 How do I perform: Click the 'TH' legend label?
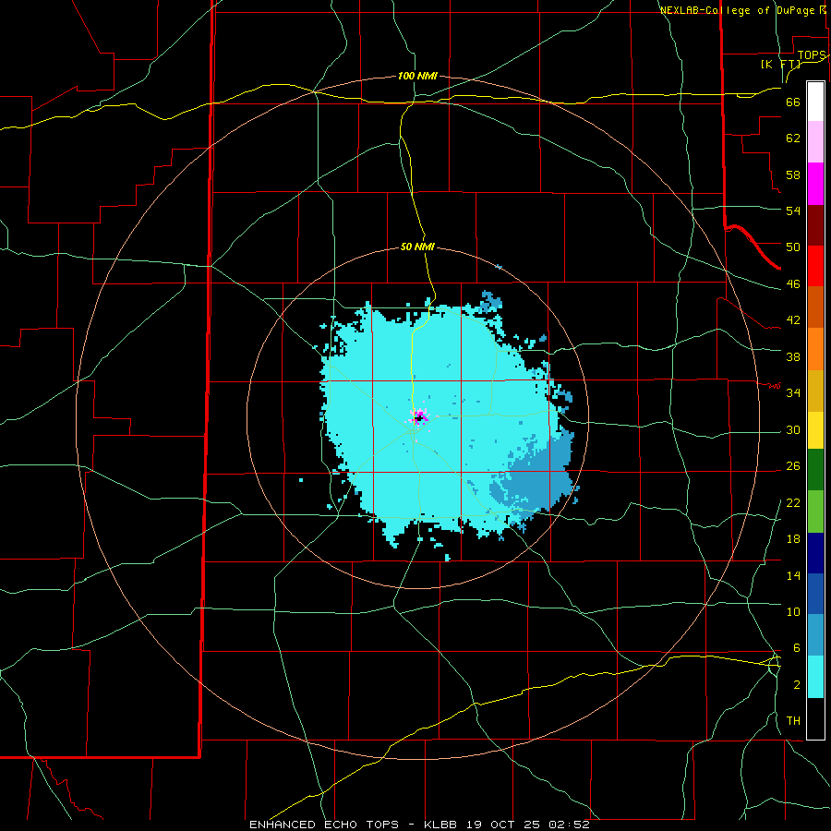click(793, 721)
